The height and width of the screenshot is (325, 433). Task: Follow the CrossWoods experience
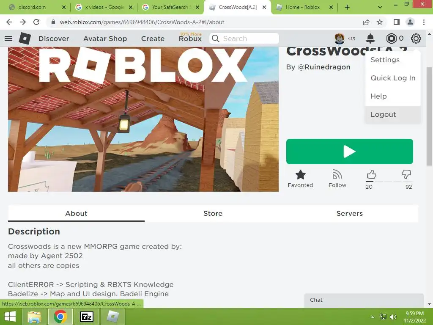click(337, 179)
